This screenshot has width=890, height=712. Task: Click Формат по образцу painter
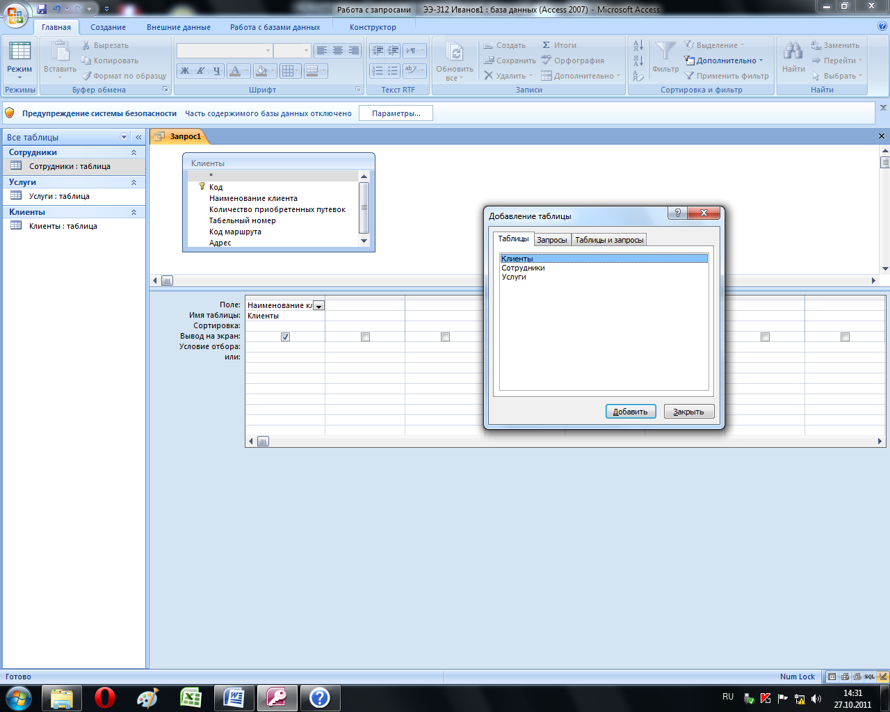[x=124, y=76]
